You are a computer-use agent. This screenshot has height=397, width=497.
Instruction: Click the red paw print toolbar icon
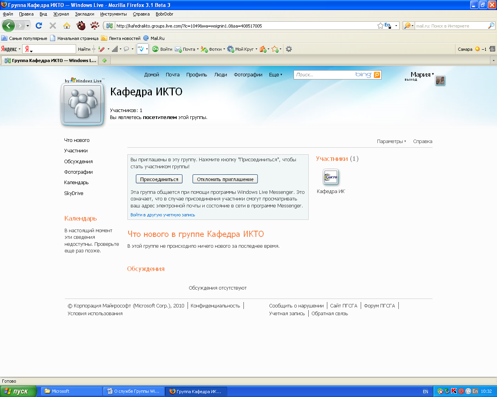point(95,26)
